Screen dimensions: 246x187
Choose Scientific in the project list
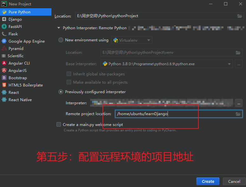click(26, 56)
